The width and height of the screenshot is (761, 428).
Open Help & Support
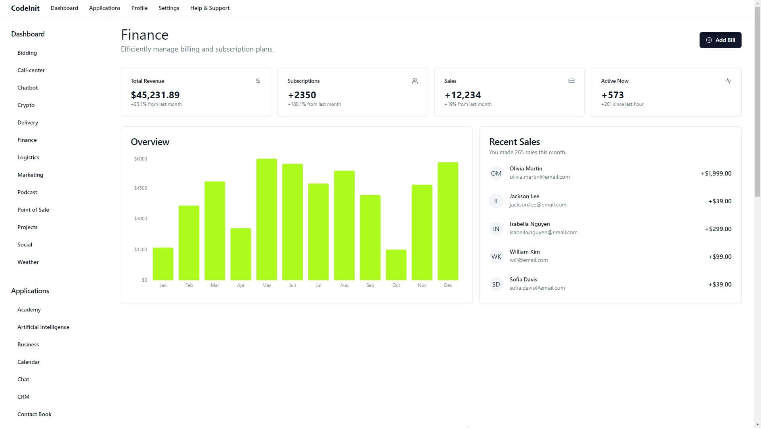pyautogui.click(x=210, y=8)
